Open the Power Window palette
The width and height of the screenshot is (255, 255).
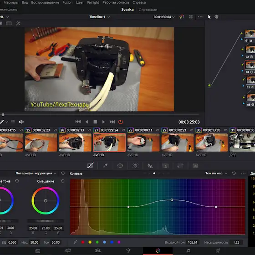click(x=120, y=166)
